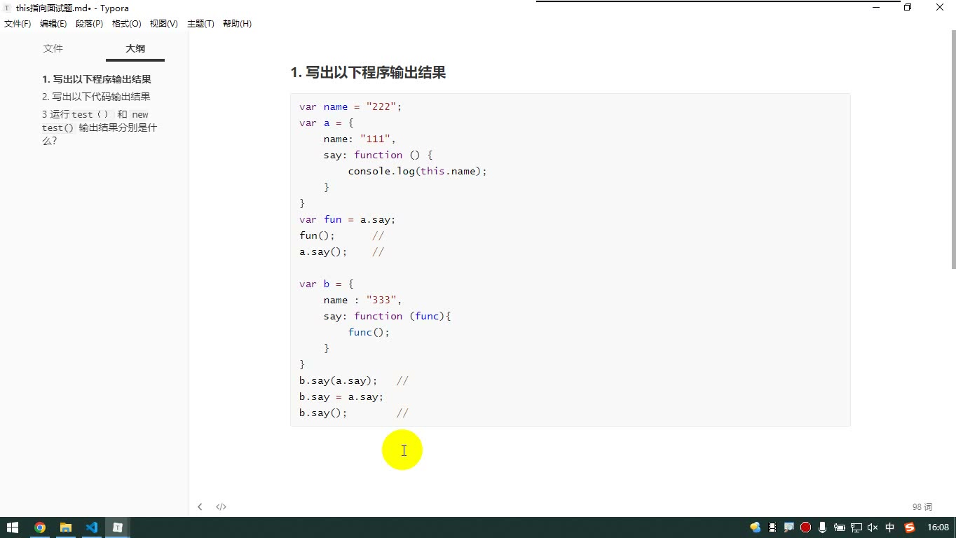Restore down the Typora window
Viewport: 956px width, 538px height.
click(x=908, y=8)
